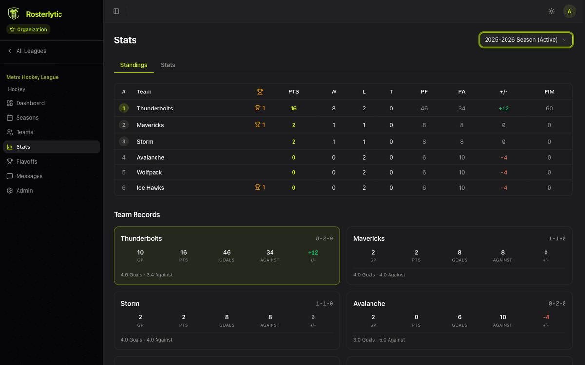Select the Seasons calendar icon in sidebar
Viewport: 585px width, 365px height.
click(11, 117)
